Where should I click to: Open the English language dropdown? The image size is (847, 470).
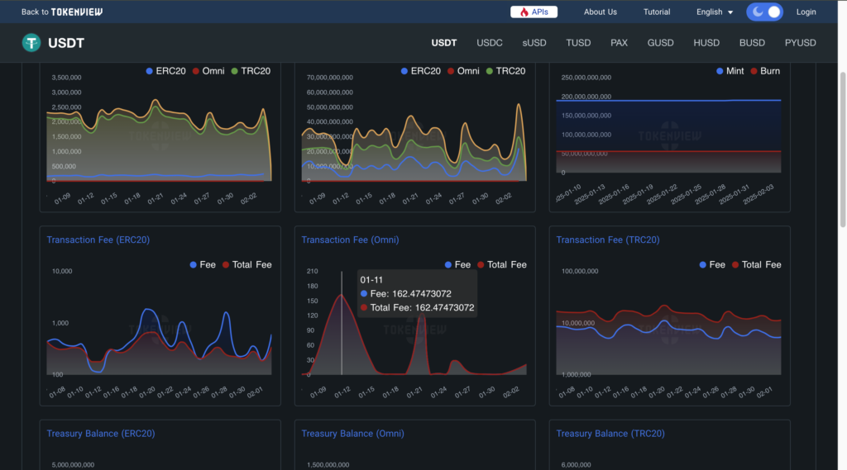click(714, 12)
